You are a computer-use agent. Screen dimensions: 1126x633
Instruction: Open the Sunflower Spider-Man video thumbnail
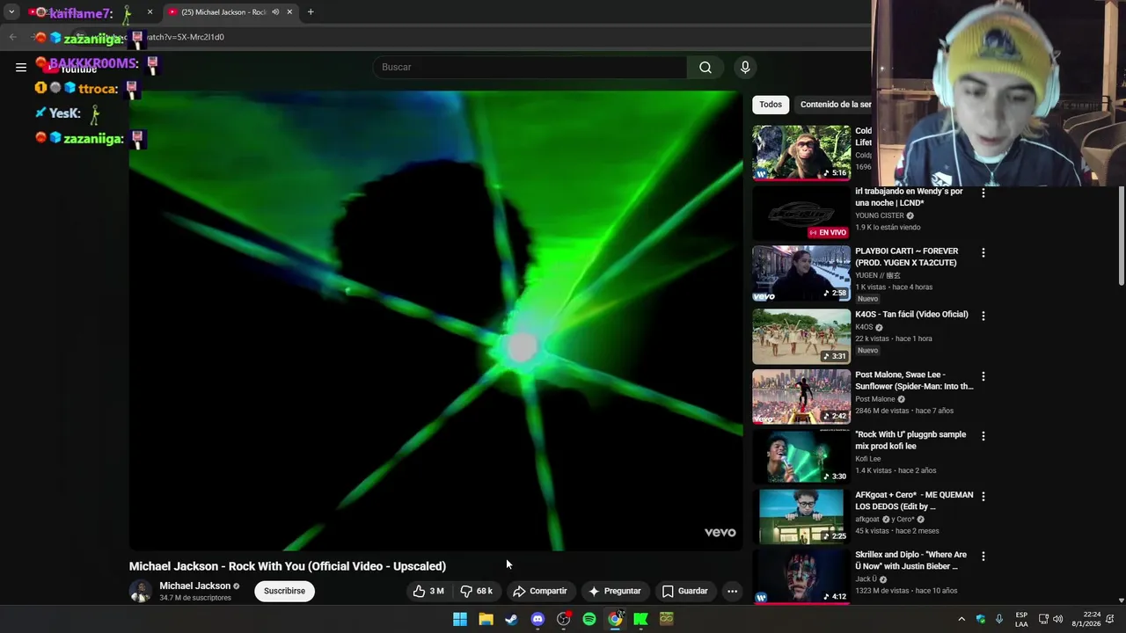point(801,397)
